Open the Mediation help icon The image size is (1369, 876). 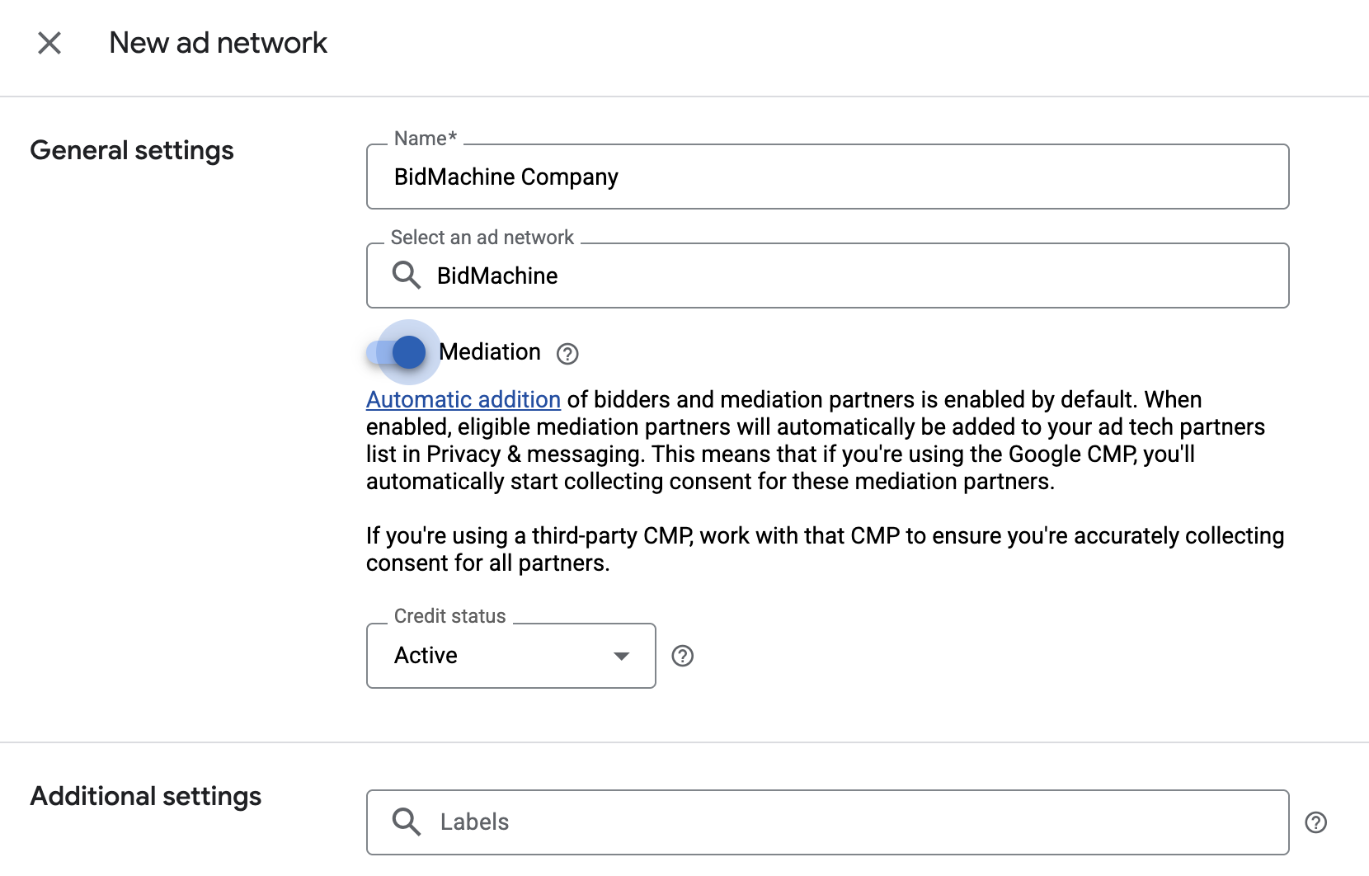[x=567, y=354]
